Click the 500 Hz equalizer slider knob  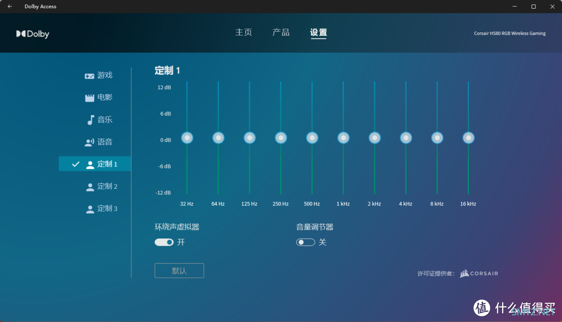click(x=312, y=138)
